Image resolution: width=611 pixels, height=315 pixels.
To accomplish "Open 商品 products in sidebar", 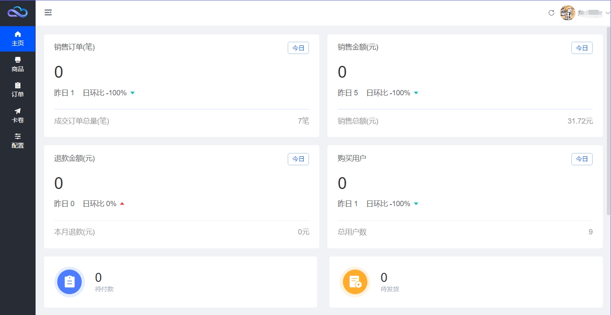I will point(18,64).
